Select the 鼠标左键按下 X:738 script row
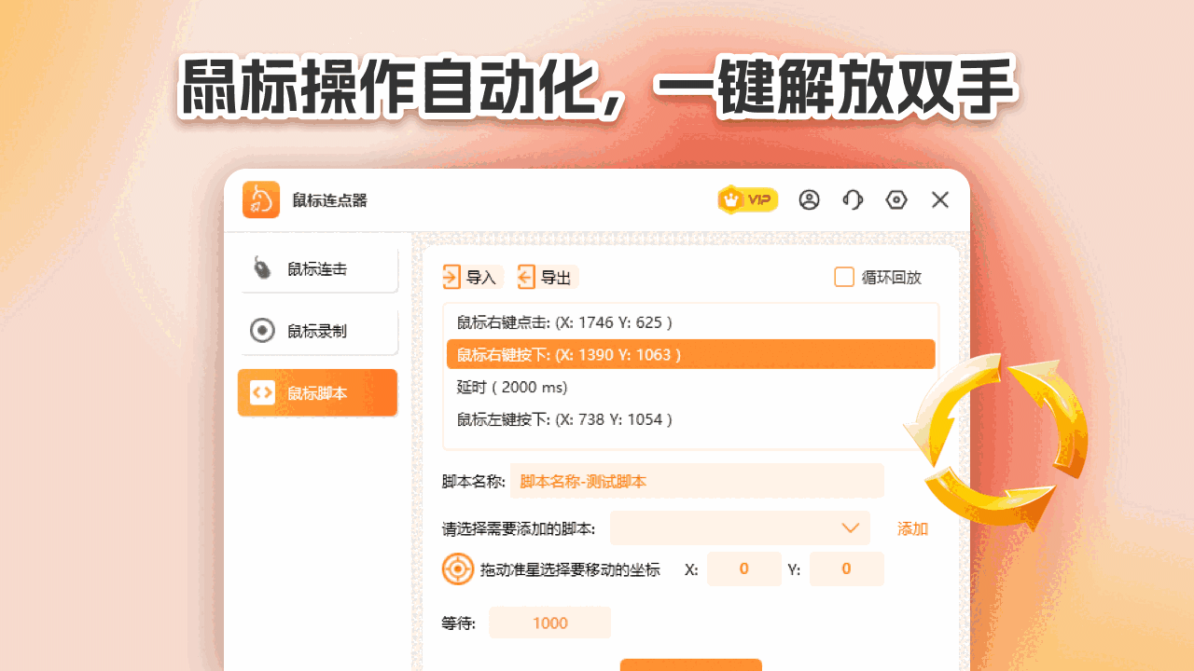Screen dimensions: 1194x671 click(x=690, y=419)
